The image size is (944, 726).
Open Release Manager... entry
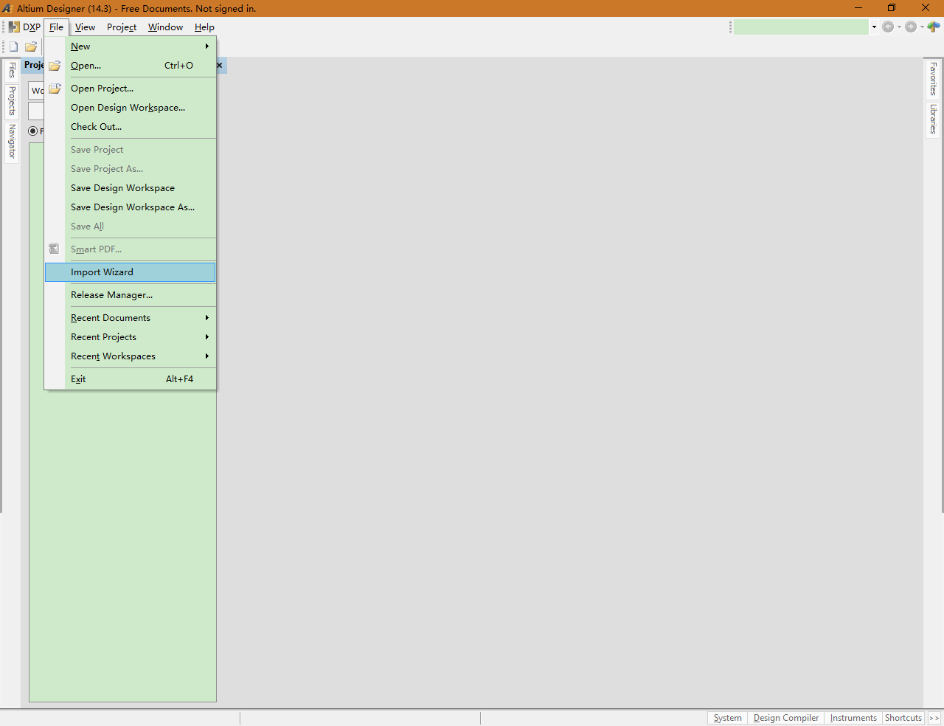pos(131,295)
